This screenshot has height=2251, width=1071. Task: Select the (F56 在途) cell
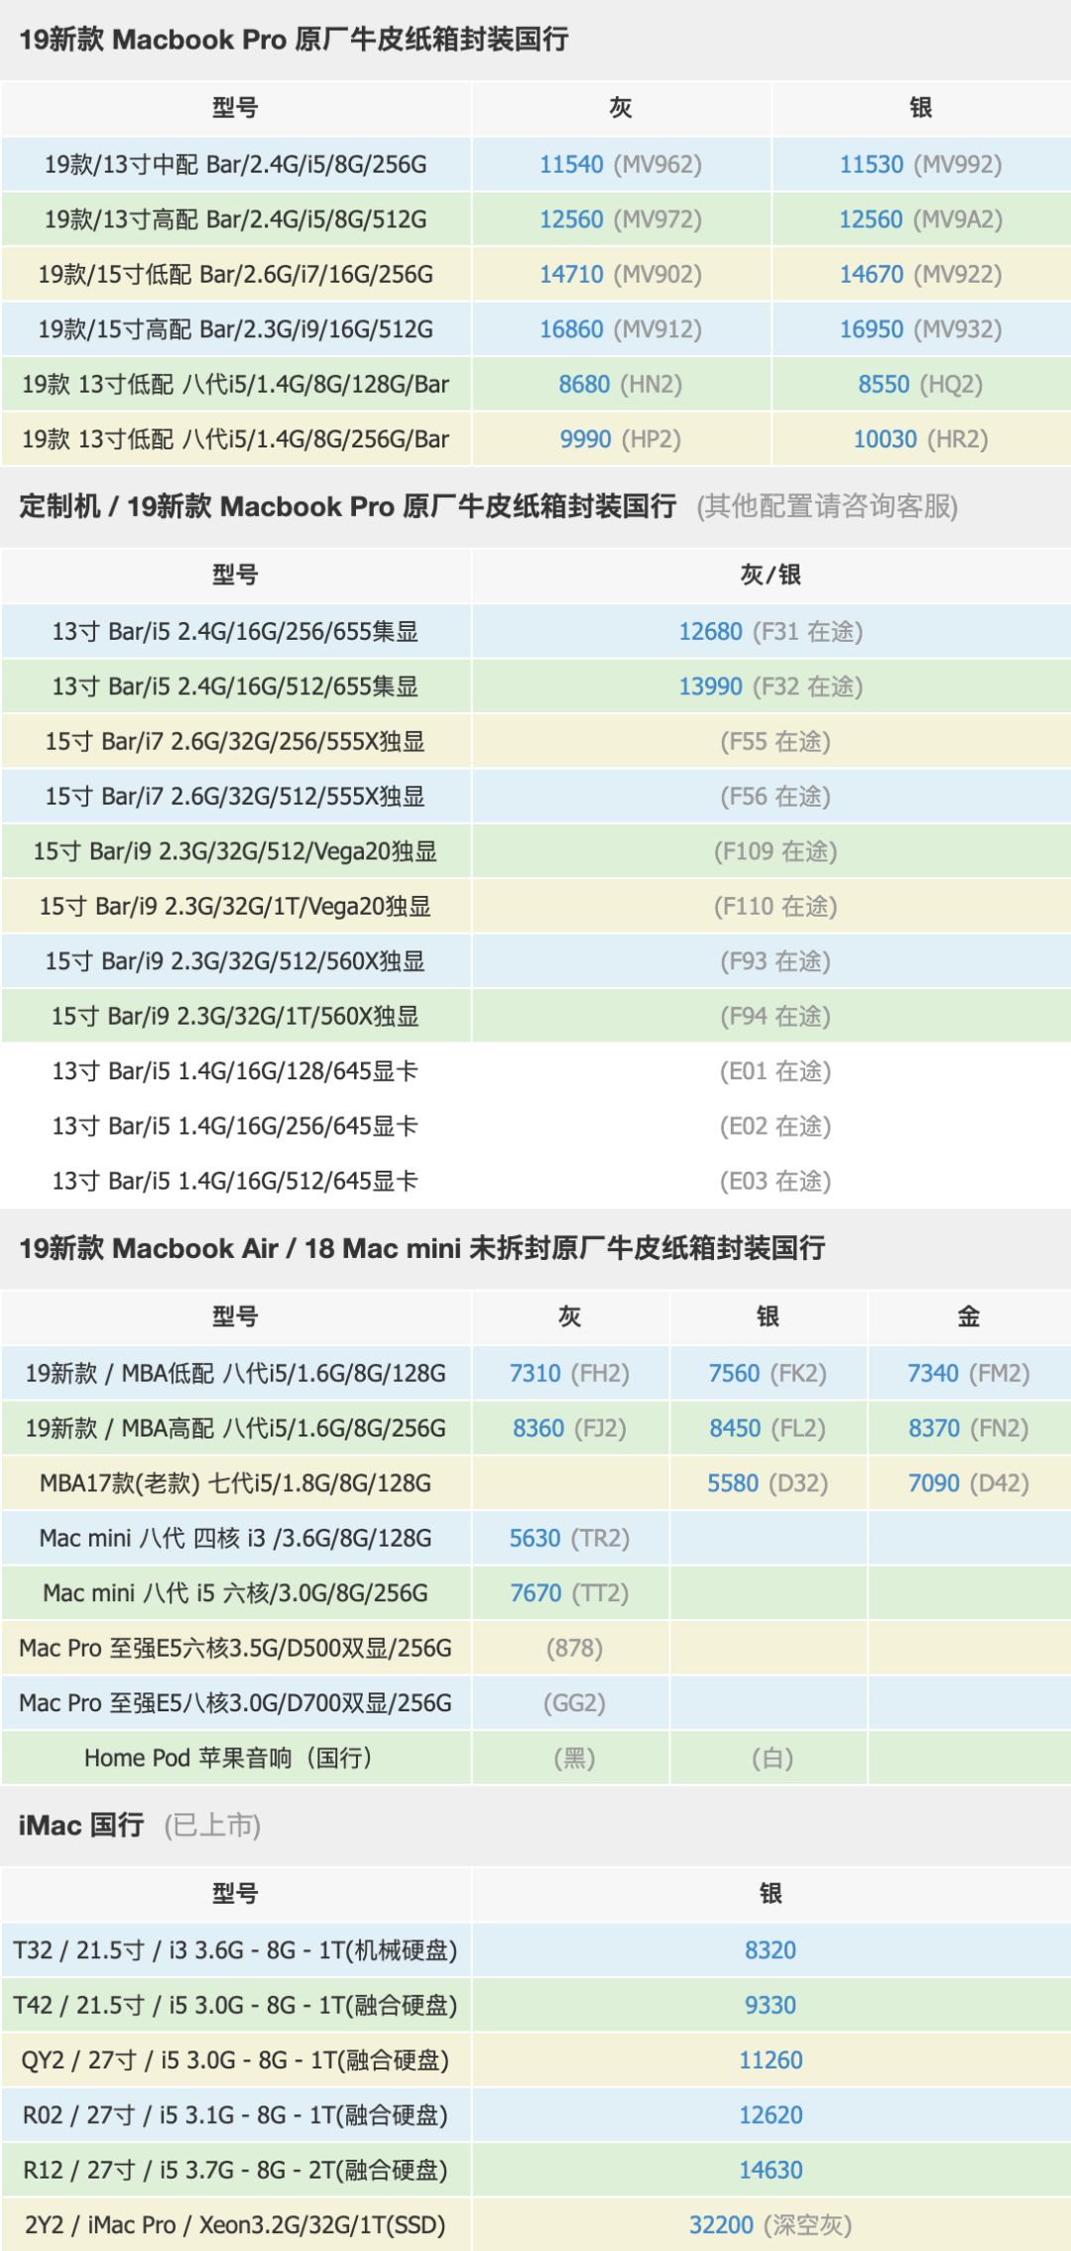pos(775,797)
